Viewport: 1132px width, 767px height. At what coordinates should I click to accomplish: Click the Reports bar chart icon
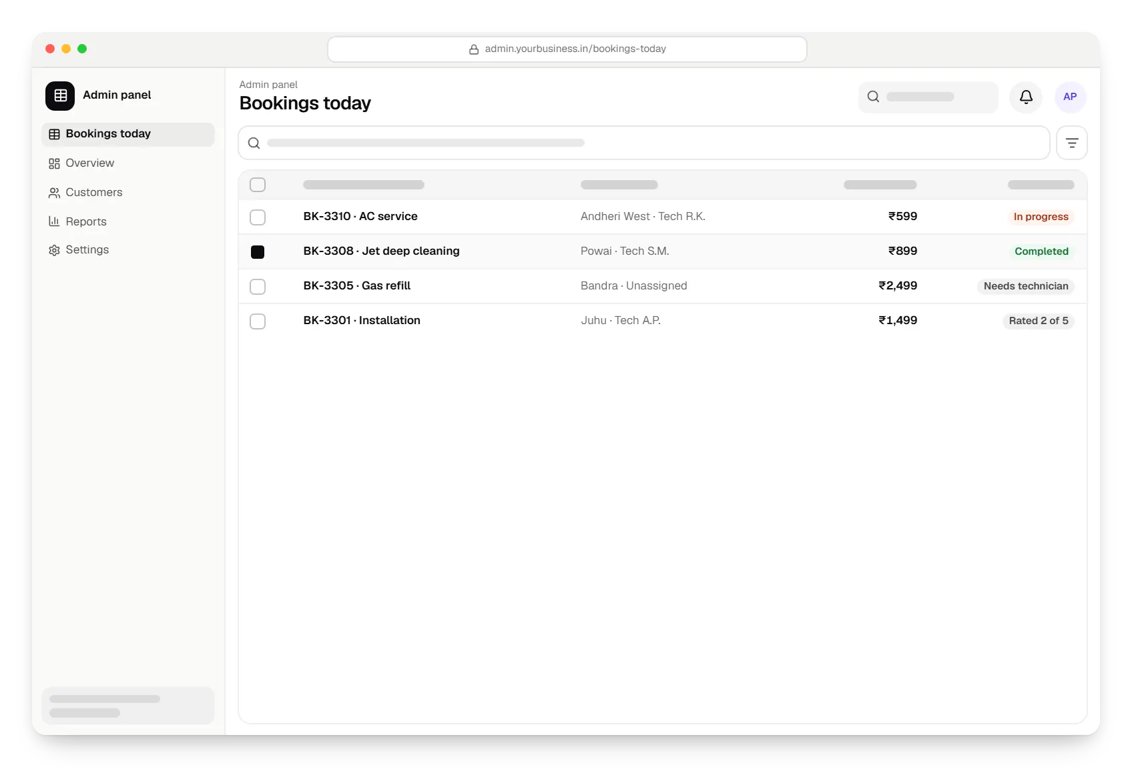click(54, 221)
